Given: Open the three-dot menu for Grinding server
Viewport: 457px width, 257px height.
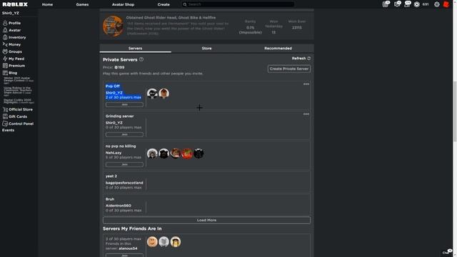Looking at the screenshot, I should coord(306,114).
